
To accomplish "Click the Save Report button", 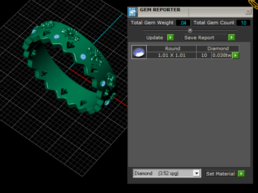I will click(x=205, y=38).
